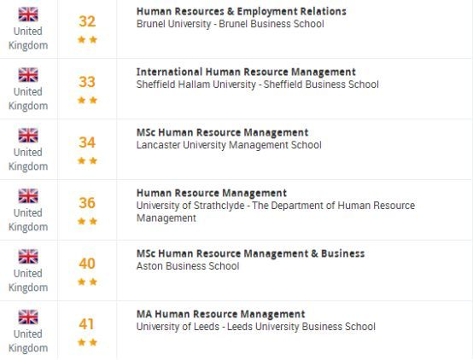The height and width of the screenshot is (360, 473).
Task: Click the ranking number 34
Action: 87,142
